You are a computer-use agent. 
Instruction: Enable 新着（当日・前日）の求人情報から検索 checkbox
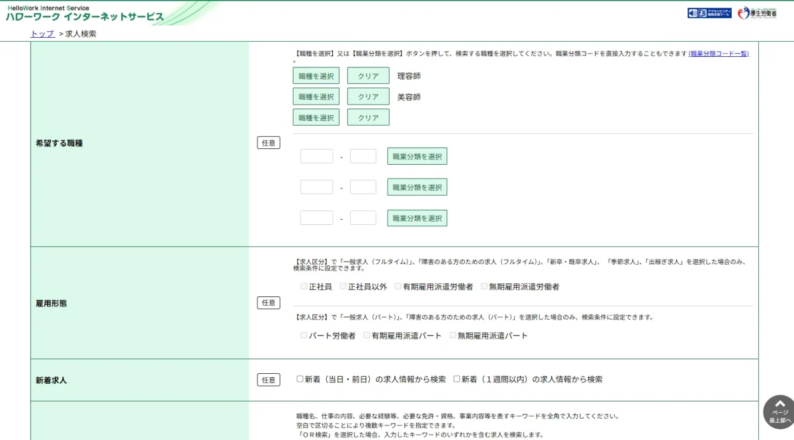tap(300, 379)
